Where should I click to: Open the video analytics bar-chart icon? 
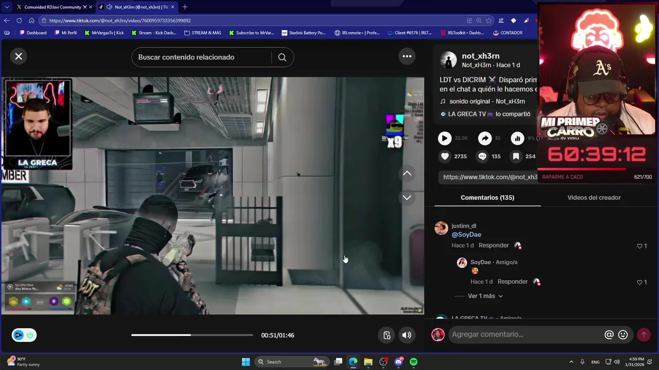517,138
